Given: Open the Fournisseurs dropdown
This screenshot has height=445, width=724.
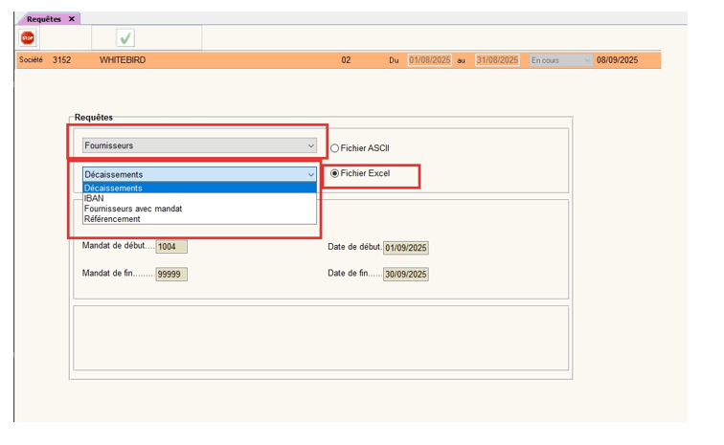Looking at the screenshot, I should point(199,145).
